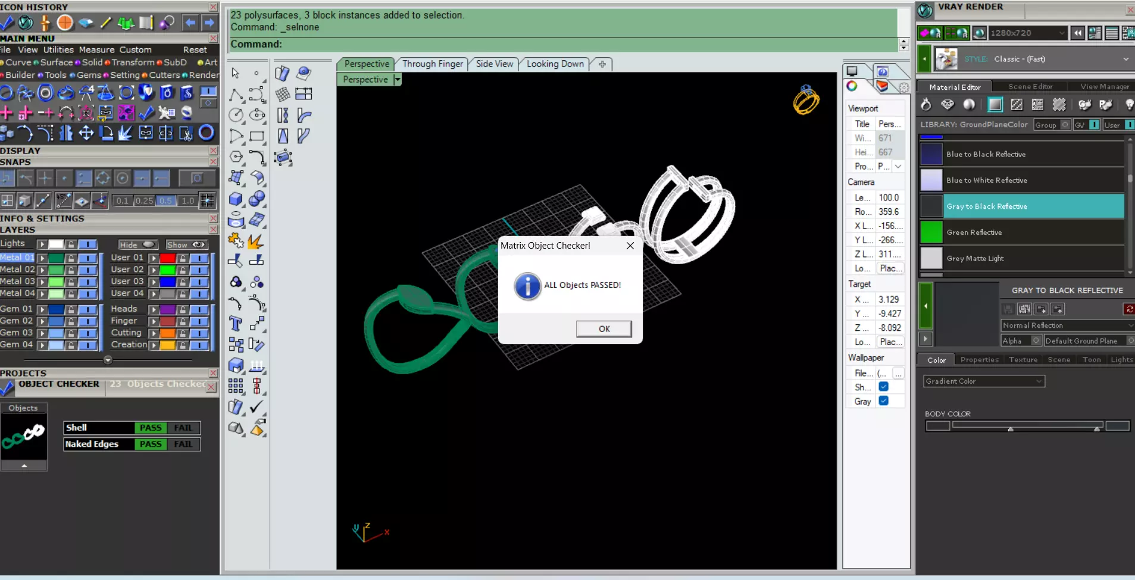This screenshot has height=580, width=1135.
Task: Select the four-way Move arrows tool
Action: [x=86, y=133]
